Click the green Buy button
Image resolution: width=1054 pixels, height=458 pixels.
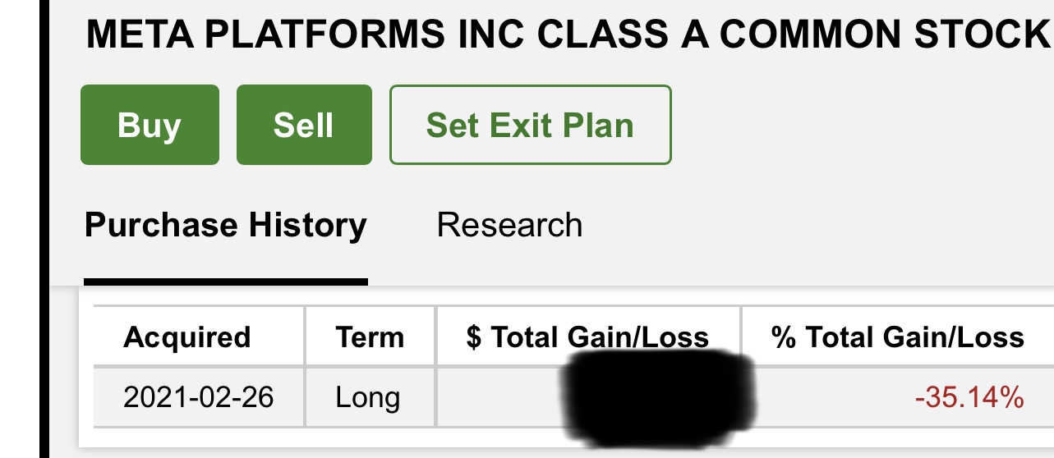[150, 125]
